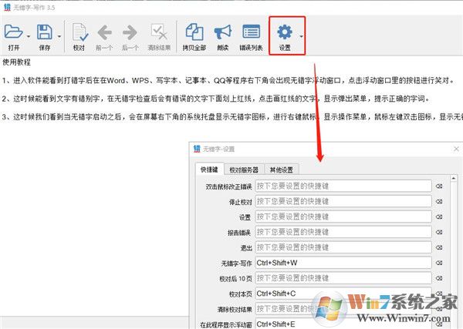The image size is (463, 329).
Task: Click the paragraph starting with 2、这时候能看到
Action: [215, 99]
